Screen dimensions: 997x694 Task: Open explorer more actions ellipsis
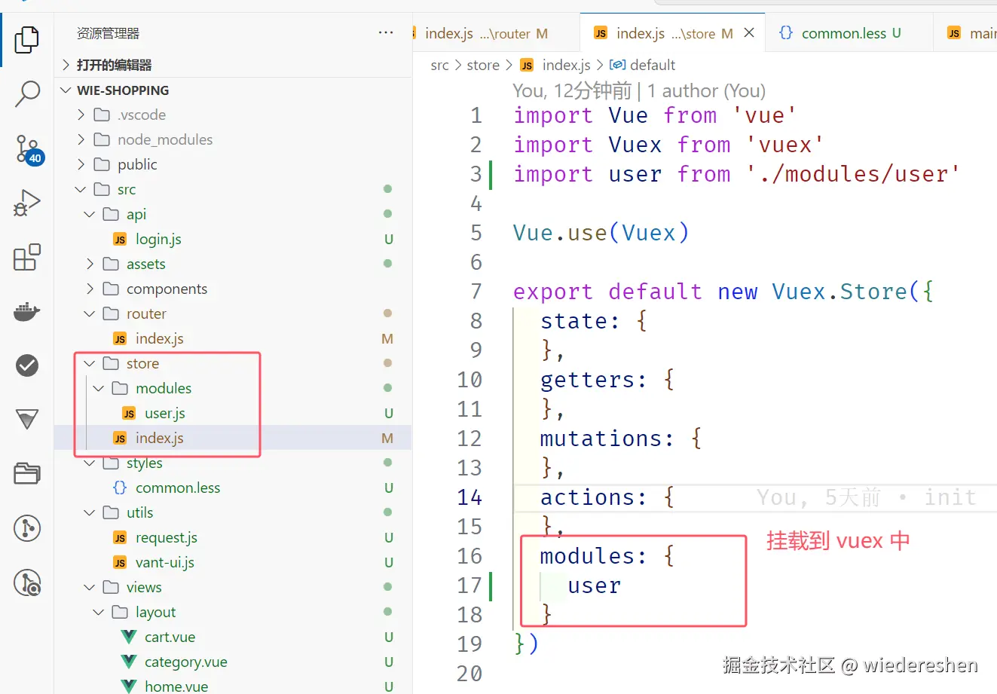pyautogui.click(x=386, y=32)
